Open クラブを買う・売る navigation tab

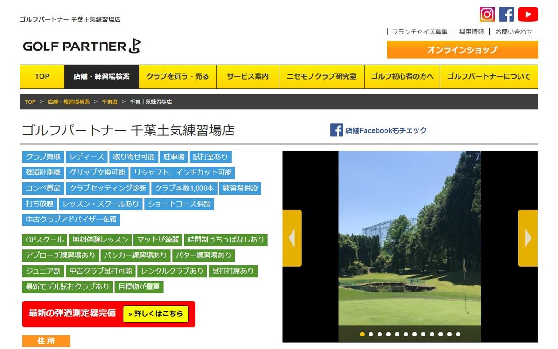pyautogui.click(x=178, y=77)
